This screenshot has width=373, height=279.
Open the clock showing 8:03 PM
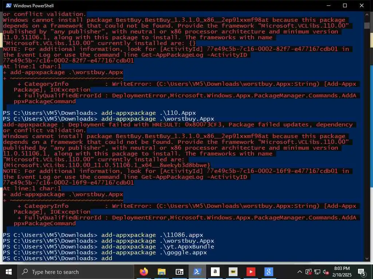click(342, 272)
